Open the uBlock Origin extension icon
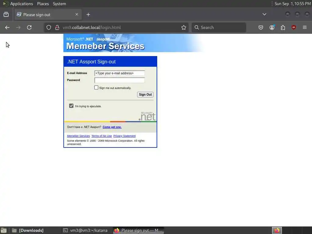Screen dimensions: 312x234 click(294, 27)
